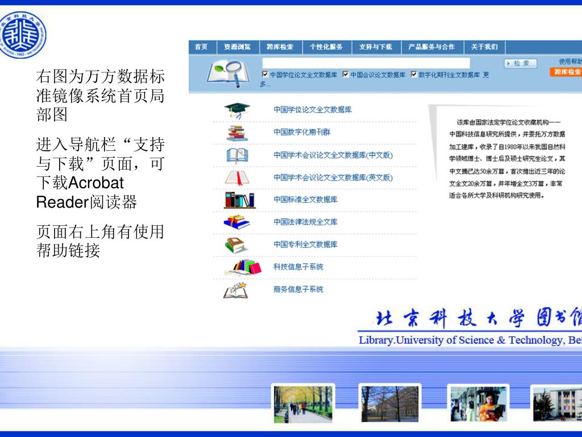Click the '该库由国家法定学位论文收藏机构' description text
Screen dimensions: 582x437
[506, 159]
